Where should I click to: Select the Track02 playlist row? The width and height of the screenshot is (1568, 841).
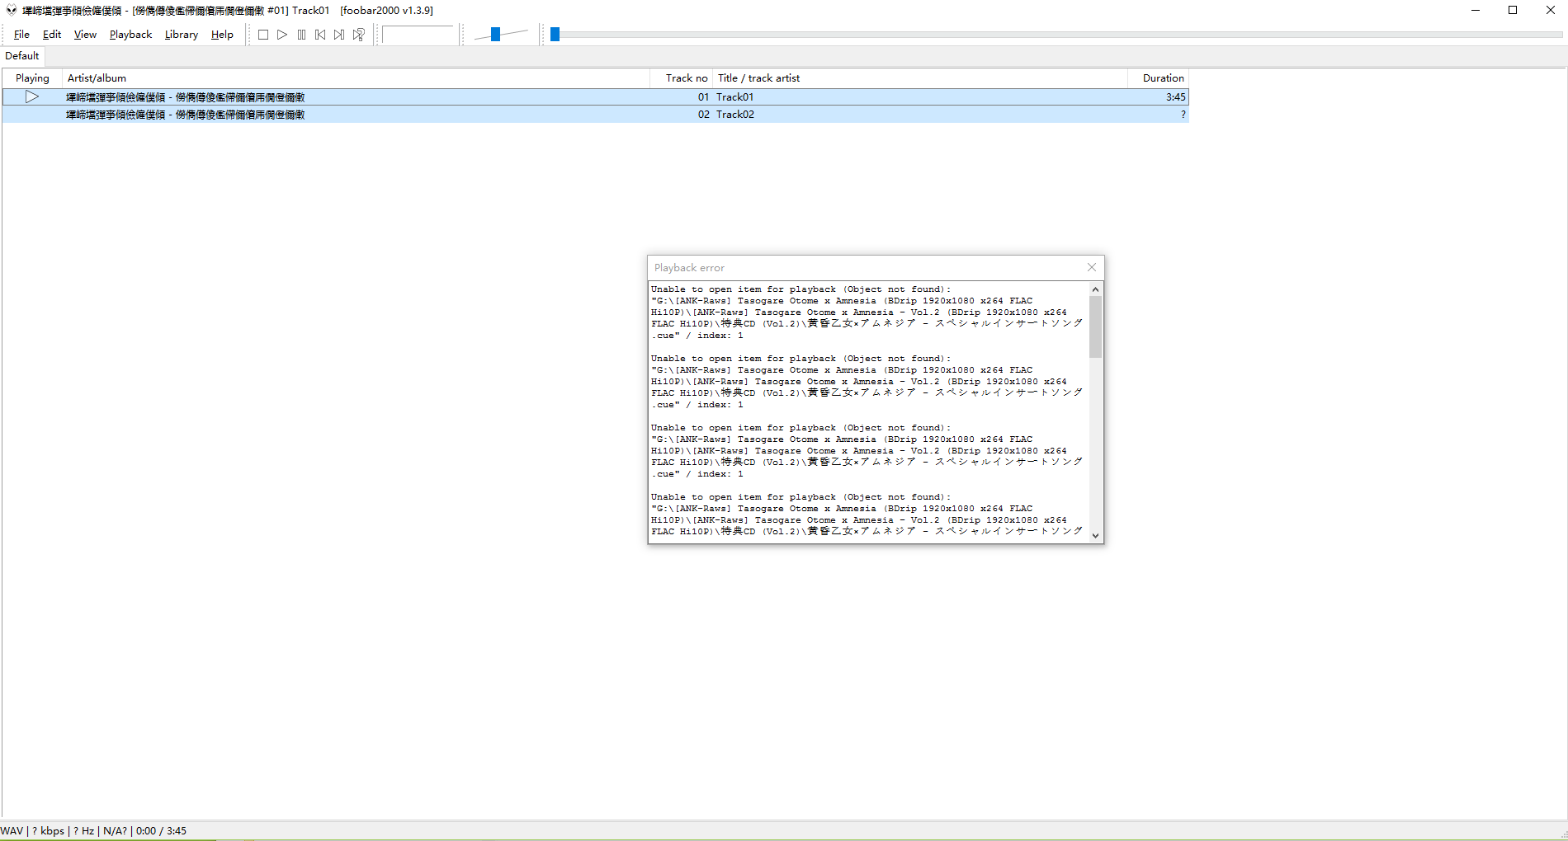pyautogui.click(x=596, y=115)
